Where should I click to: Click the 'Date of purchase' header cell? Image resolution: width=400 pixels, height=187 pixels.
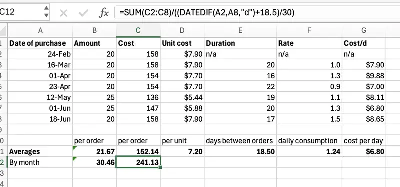[x=40, y=43]
